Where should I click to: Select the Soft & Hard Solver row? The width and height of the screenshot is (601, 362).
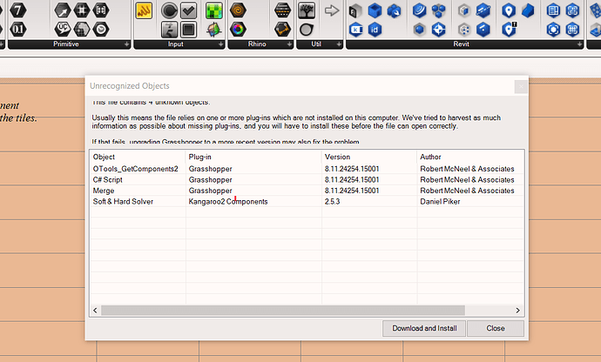(x=307, y=202)
